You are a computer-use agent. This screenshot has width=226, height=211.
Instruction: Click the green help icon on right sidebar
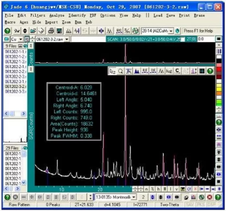(x=219, y=122)
